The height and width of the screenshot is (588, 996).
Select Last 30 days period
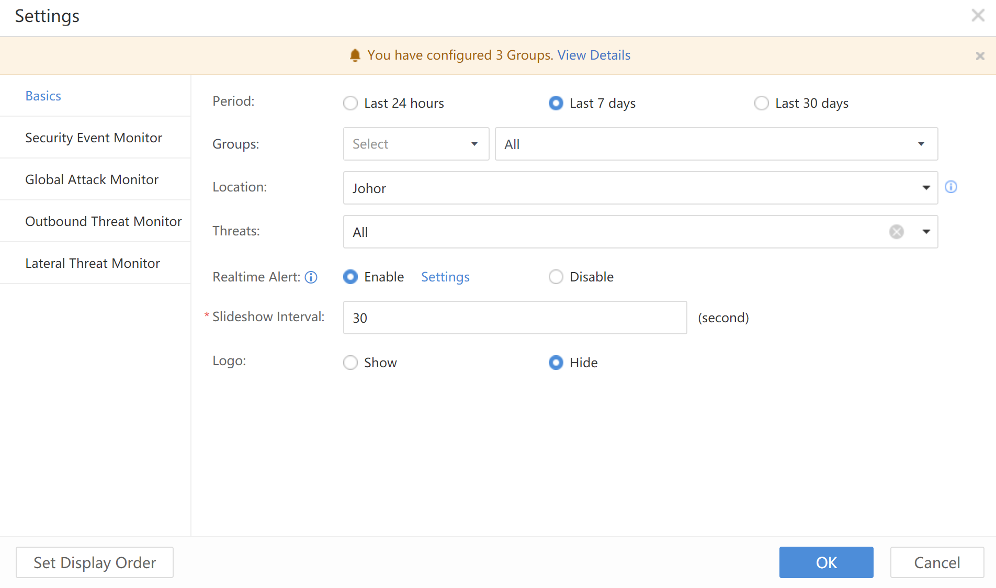tap(762, 103)
